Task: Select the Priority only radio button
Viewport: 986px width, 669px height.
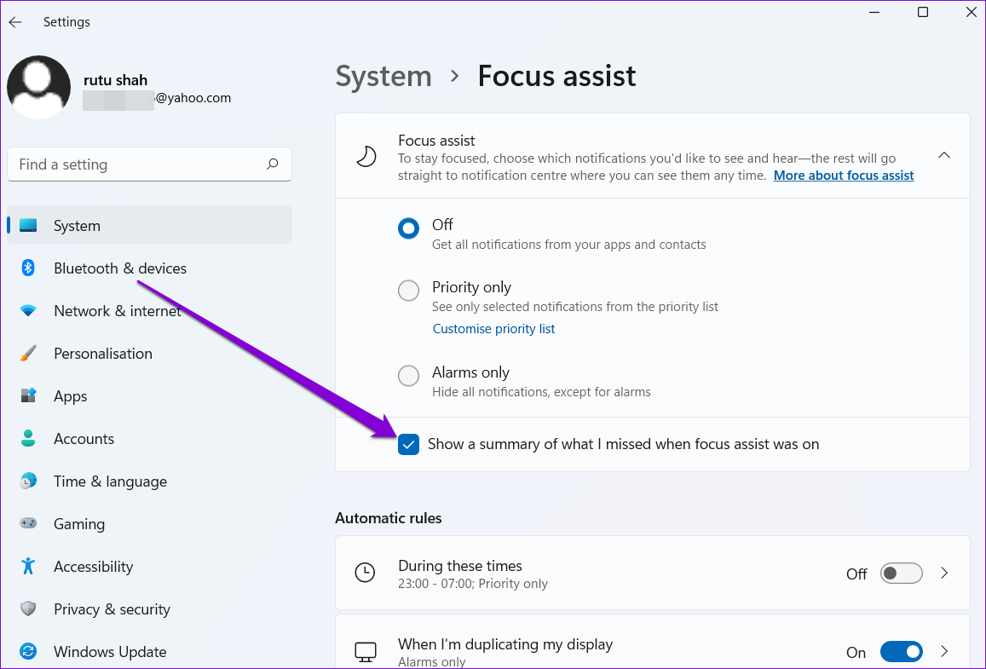Action: [x=409, y=291]
